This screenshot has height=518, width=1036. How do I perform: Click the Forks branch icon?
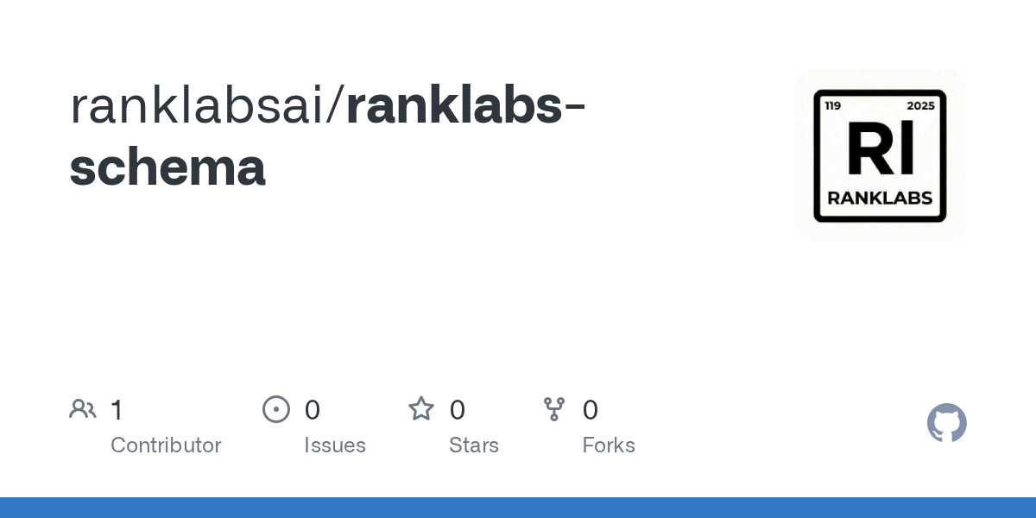pyautogui.click(x=553, y=409)
